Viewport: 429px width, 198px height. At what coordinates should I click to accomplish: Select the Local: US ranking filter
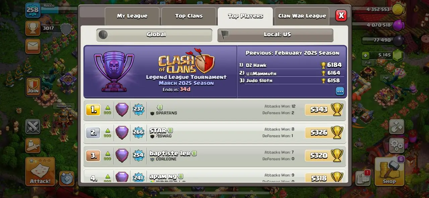coord(275,35)
